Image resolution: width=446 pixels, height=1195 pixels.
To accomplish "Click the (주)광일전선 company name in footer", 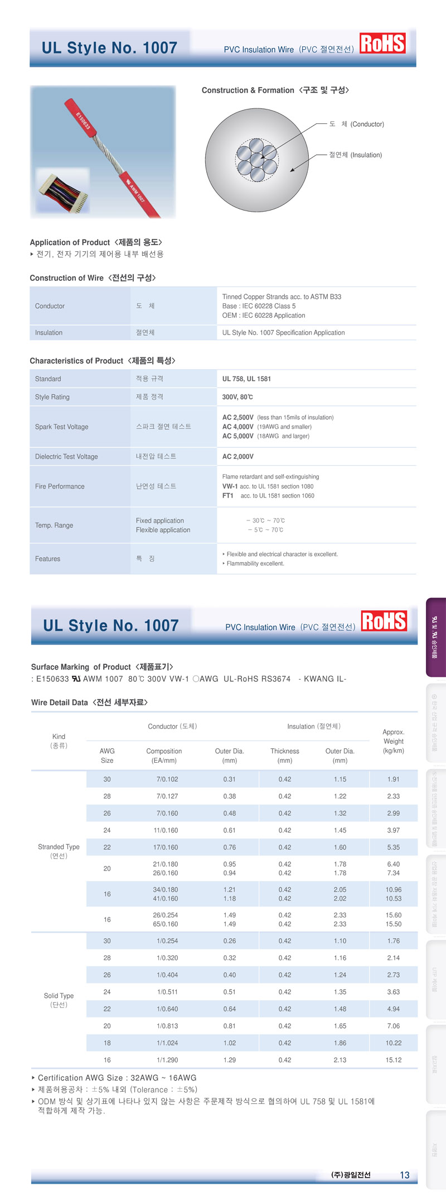I will [351, 1175].
